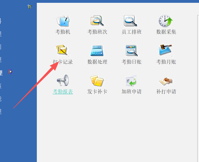Open the 考勤班次 shift settings icon
The height and width of the screenshot is (162, 199).
coord(97,21)
